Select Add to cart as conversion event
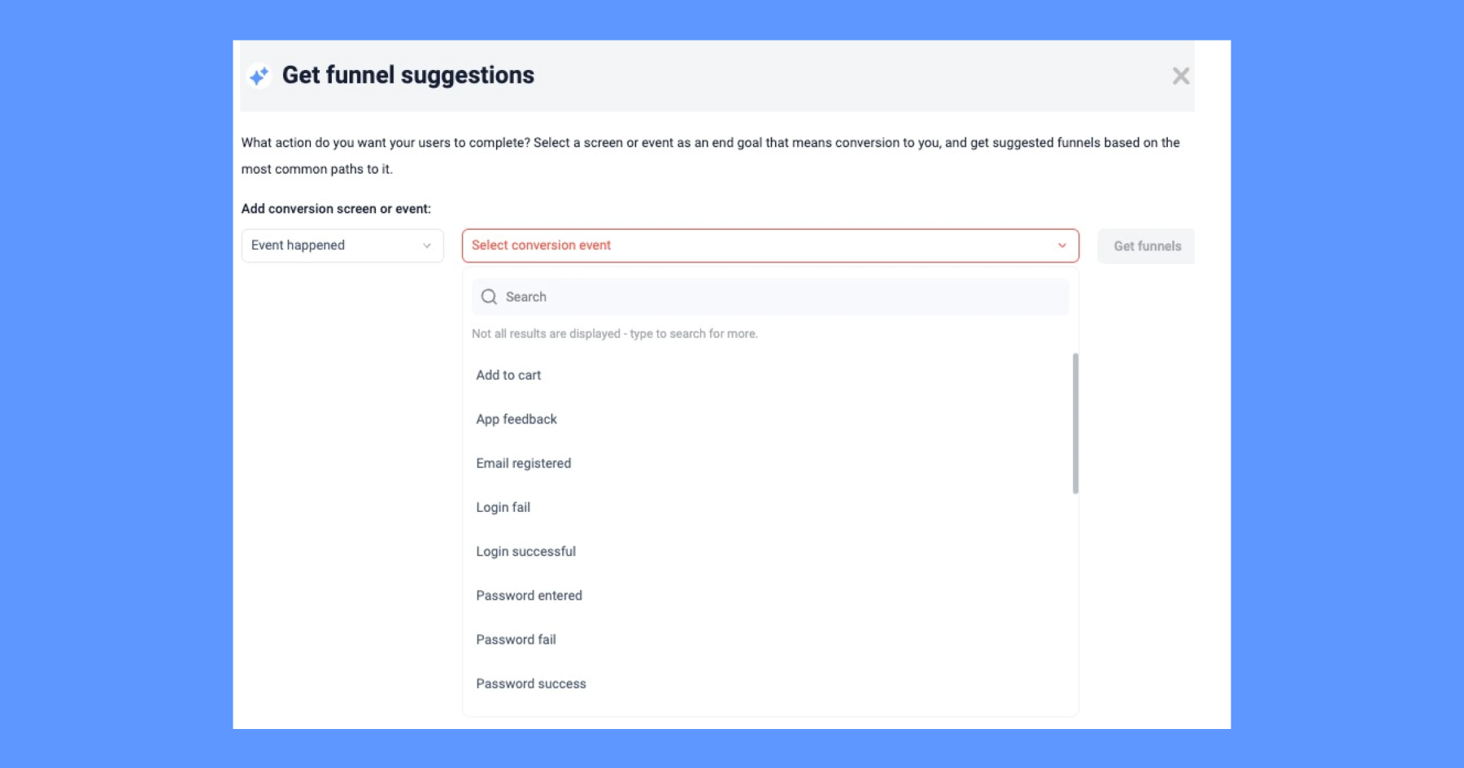Viewport: 1464px width, 768px height. [x=508, y=375]
